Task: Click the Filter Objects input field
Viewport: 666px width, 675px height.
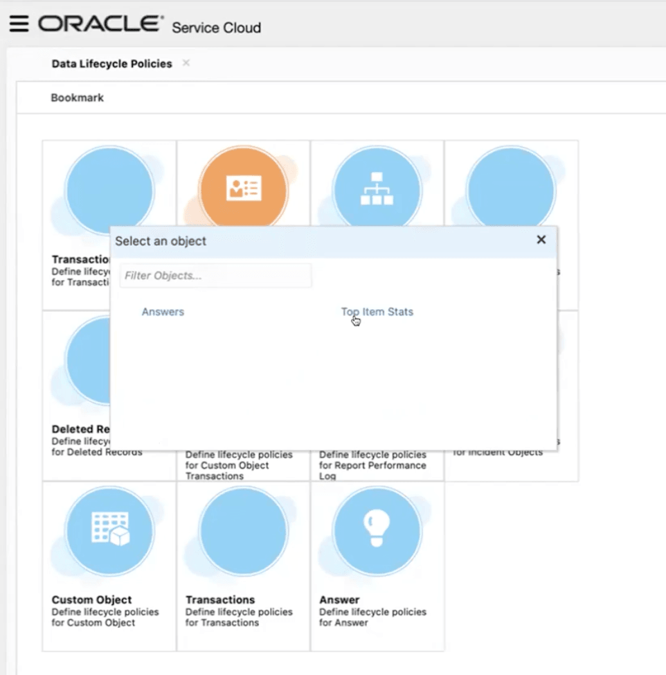Action: [216, 276]
